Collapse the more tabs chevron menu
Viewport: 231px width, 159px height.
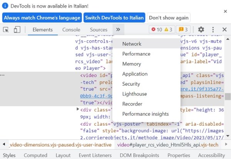tap(118, 30)
